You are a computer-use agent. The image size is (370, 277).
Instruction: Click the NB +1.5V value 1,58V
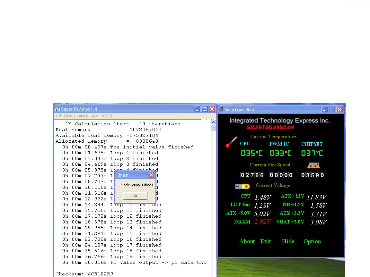pyautogui.click(x=319, y=206)
